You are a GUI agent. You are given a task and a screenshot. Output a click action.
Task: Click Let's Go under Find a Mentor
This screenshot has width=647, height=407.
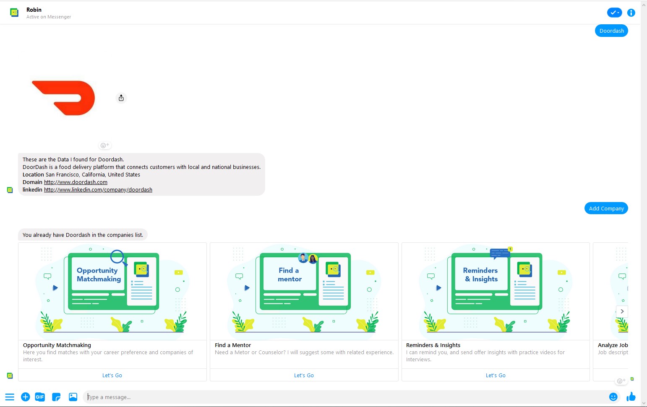click(x=304, y=375)
